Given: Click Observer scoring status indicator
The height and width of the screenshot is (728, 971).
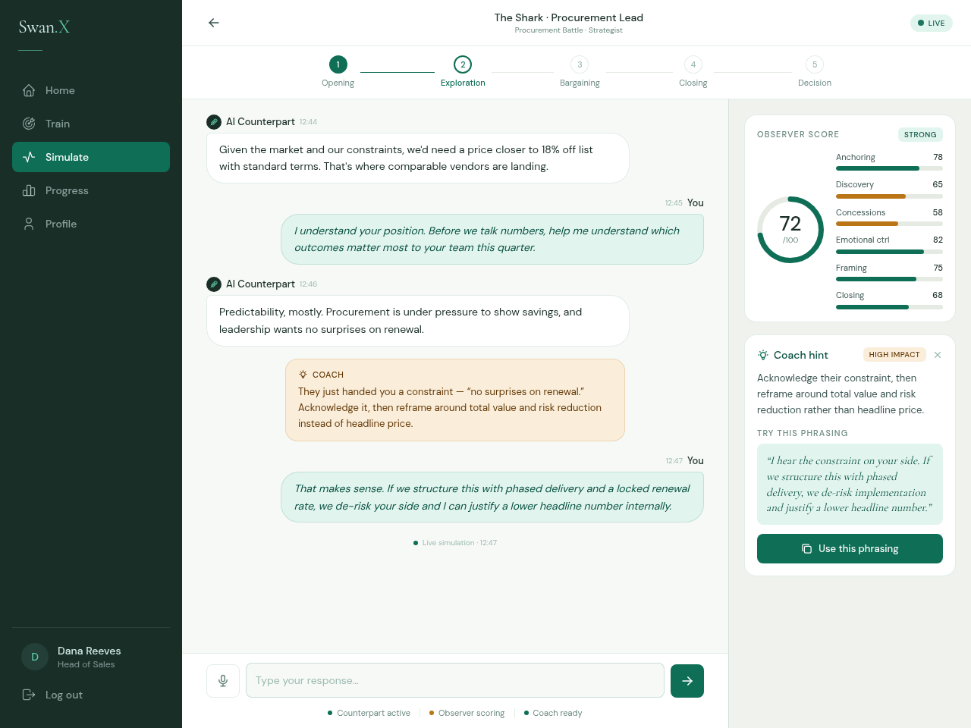Looking at the screenshot, I should click(467, 713).
